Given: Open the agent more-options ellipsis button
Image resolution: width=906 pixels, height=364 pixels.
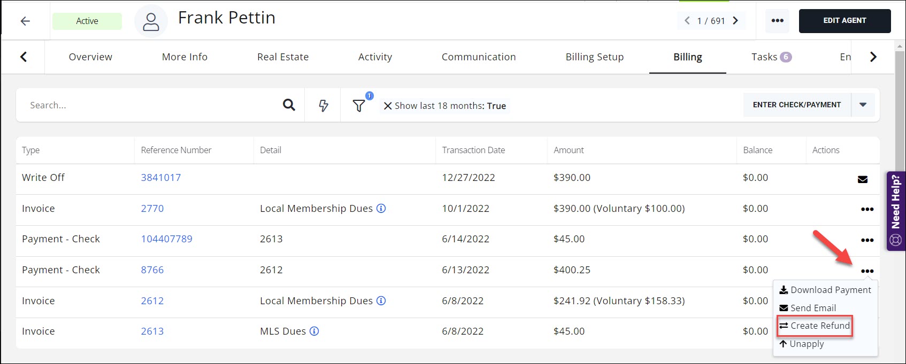Looking at the screenshot, I should (x=777, y=21).
